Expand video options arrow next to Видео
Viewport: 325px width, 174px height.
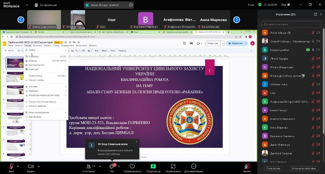point(39,166)
